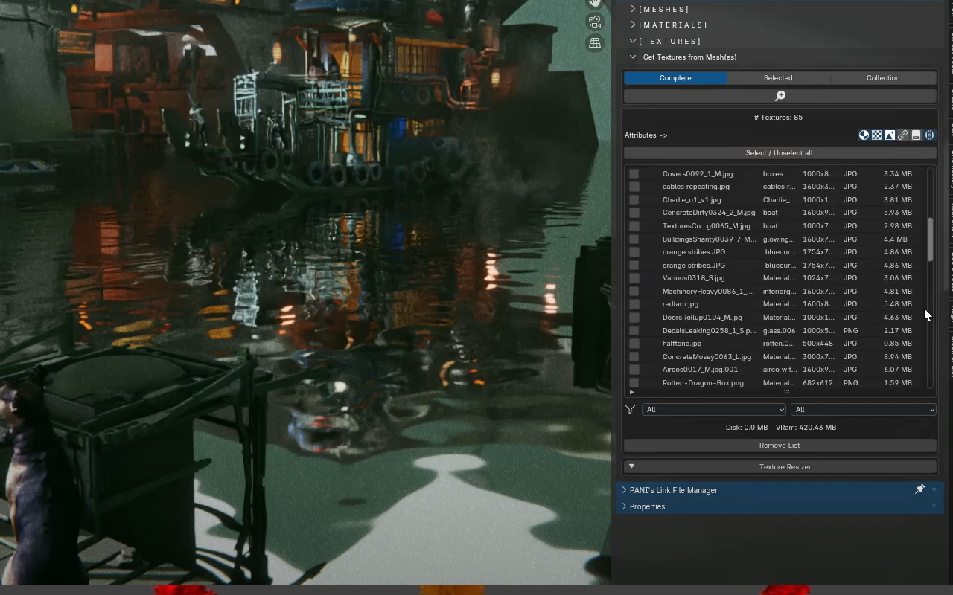The height and width of the screenshot is (595, 953).
Task: Switch to the Selected tab
Action: click(x=778, y=78)
